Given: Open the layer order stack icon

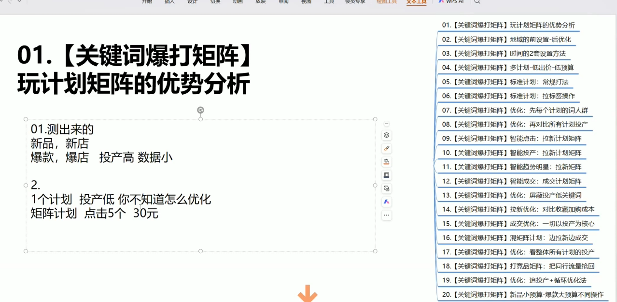Looking at the screenshot, I should pos(386,135).
